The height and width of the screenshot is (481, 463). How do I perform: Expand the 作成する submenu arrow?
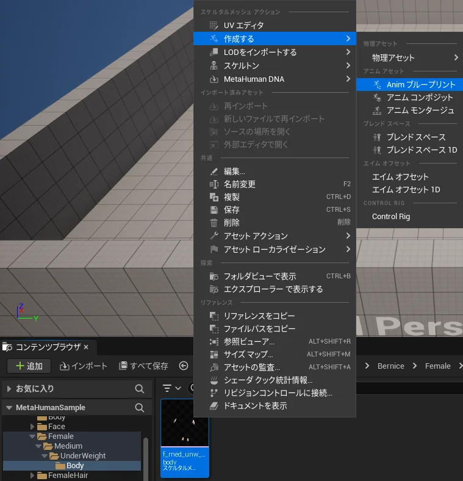click(x=348, y=38)
